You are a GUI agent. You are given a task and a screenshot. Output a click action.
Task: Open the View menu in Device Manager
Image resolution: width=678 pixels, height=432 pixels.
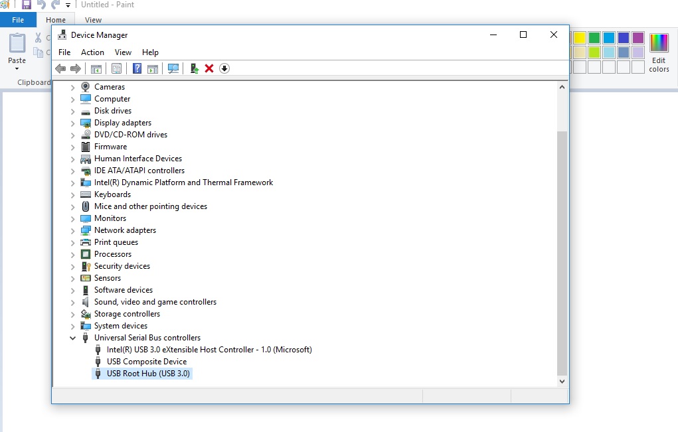pyautogui.click(x=124, y=52)
